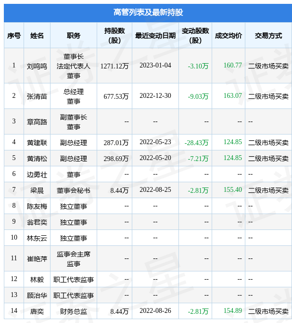Click the 成交均价 column header

(229, 36)
